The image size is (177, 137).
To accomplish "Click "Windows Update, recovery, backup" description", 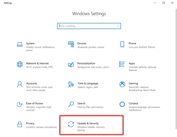I will pyautogui.click(x=91, y=129).
